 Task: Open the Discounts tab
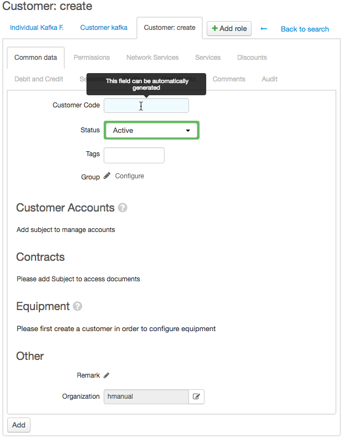[x=252, y=58]
